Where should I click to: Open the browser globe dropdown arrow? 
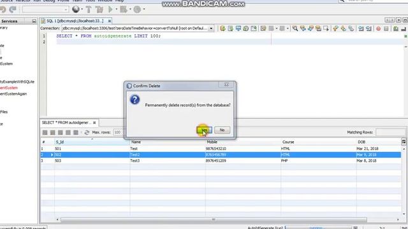(x=82, y=10)
